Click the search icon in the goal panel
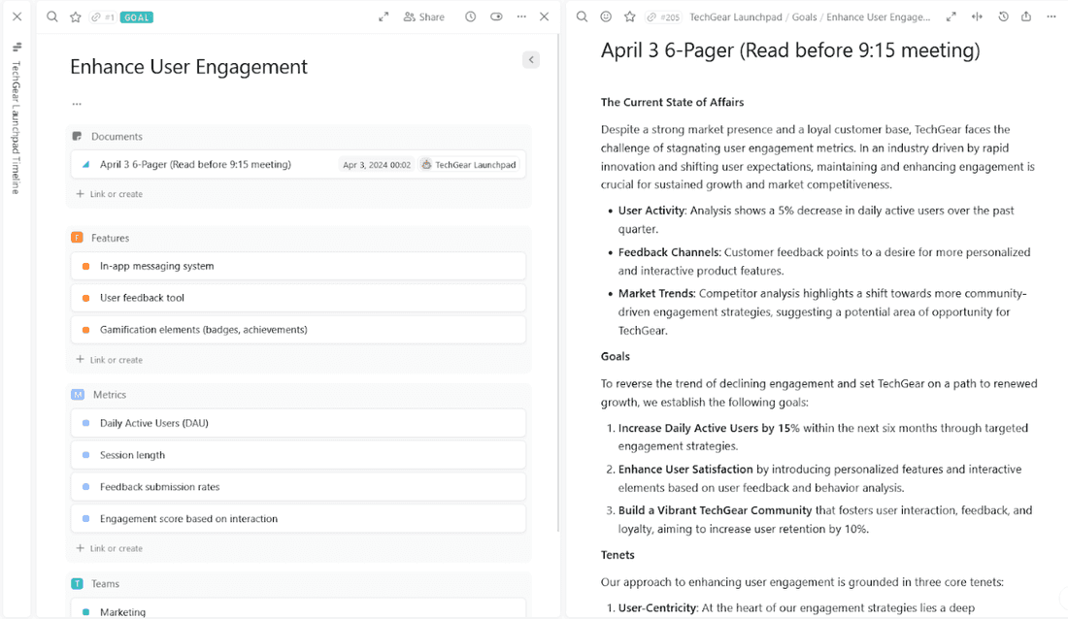Screen dimensions: 1068x619 pyautogui.click(x=52, y=16)
